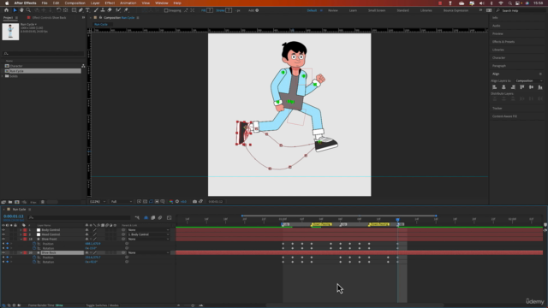Expand the Head Control layer

(x=21, y=234)
